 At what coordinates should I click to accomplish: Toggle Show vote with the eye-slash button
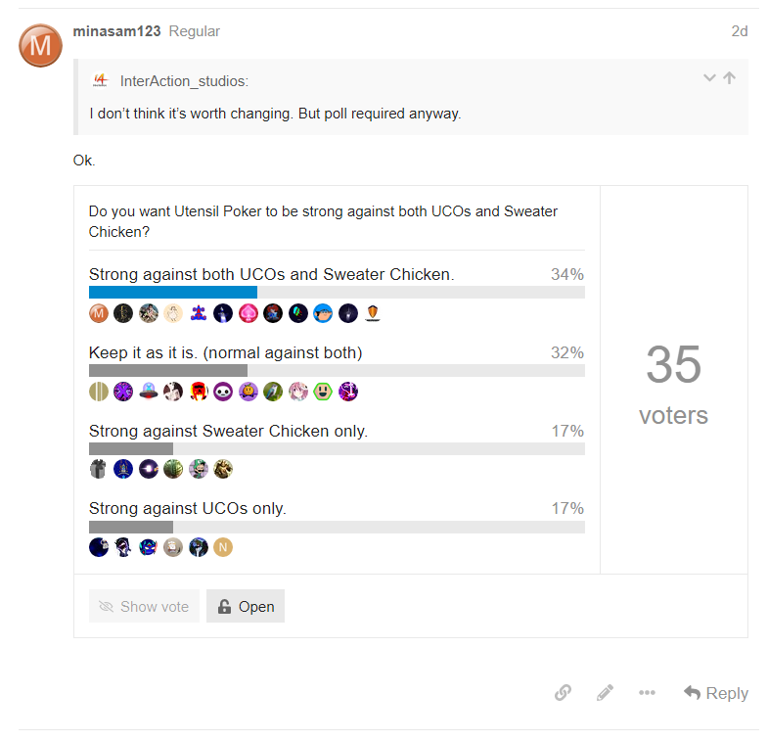144,607
